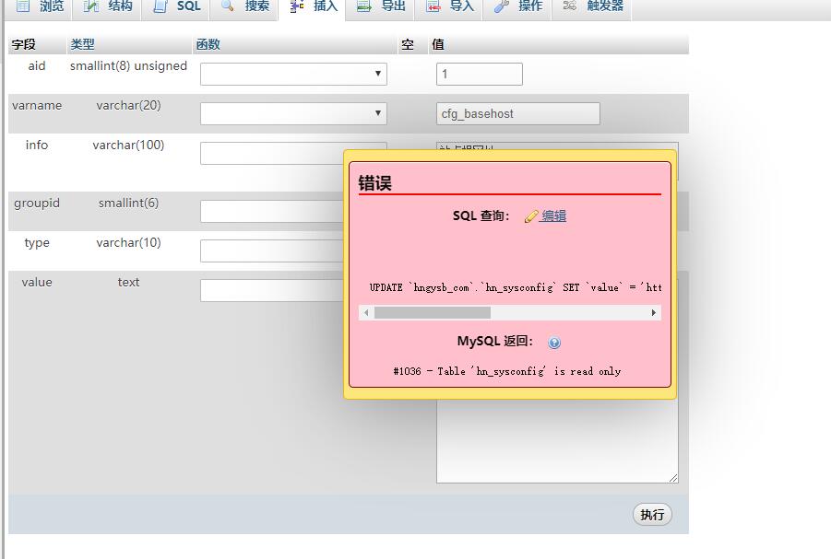Screen dimensions: 831x559
Task: Open function dropdown for value field
Action: [272, 291]
